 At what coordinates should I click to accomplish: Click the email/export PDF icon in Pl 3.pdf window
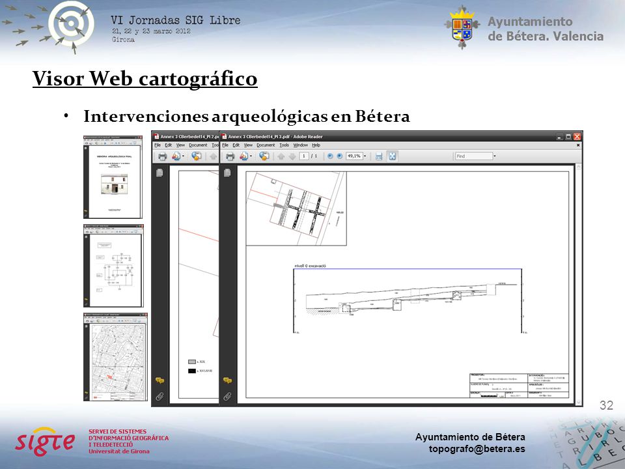coord(243,156)
